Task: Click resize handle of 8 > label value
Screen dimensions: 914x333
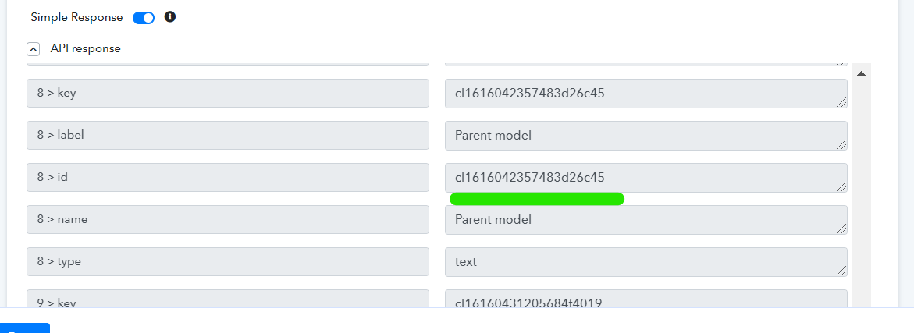Action: pyautogui.click(x=841, y=144)
